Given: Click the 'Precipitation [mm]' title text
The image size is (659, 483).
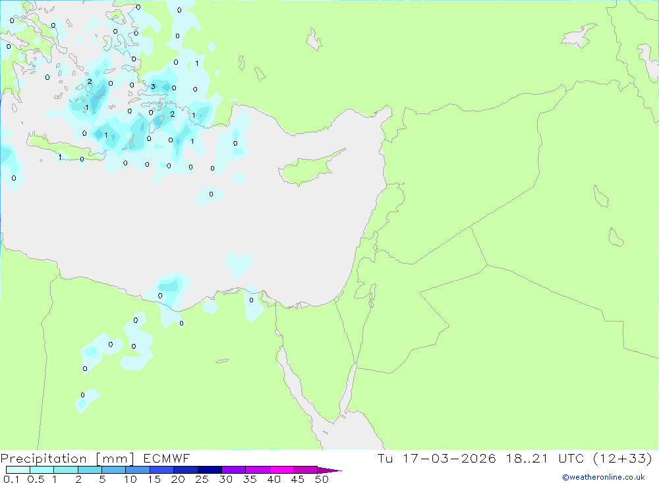Looking at the screenshot, I should click(67, 458).
